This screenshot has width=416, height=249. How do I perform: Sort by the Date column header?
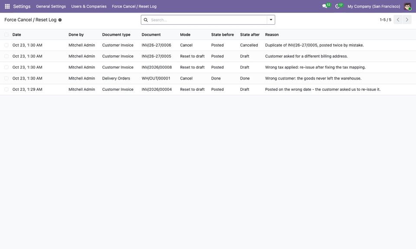coord(17,35)
